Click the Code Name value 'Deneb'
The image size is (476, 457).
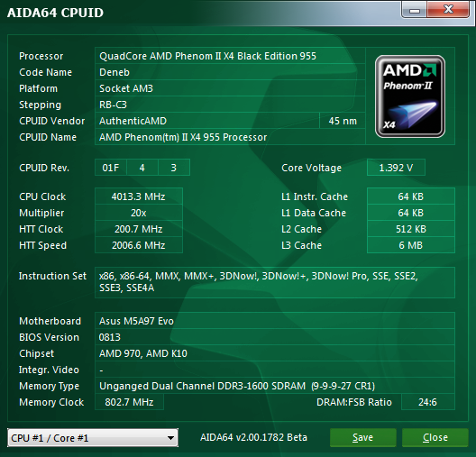[114, 72]
